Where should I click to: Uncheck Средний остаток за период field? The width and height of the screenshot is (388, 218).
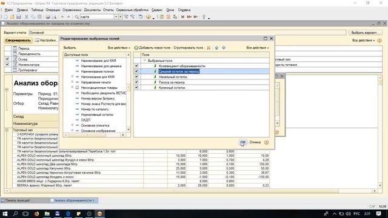(x=136, y=71)
